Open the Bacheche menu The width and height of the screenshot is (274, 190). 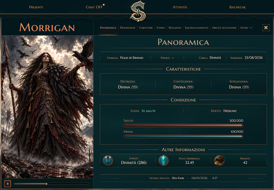(x=238, y=7)
